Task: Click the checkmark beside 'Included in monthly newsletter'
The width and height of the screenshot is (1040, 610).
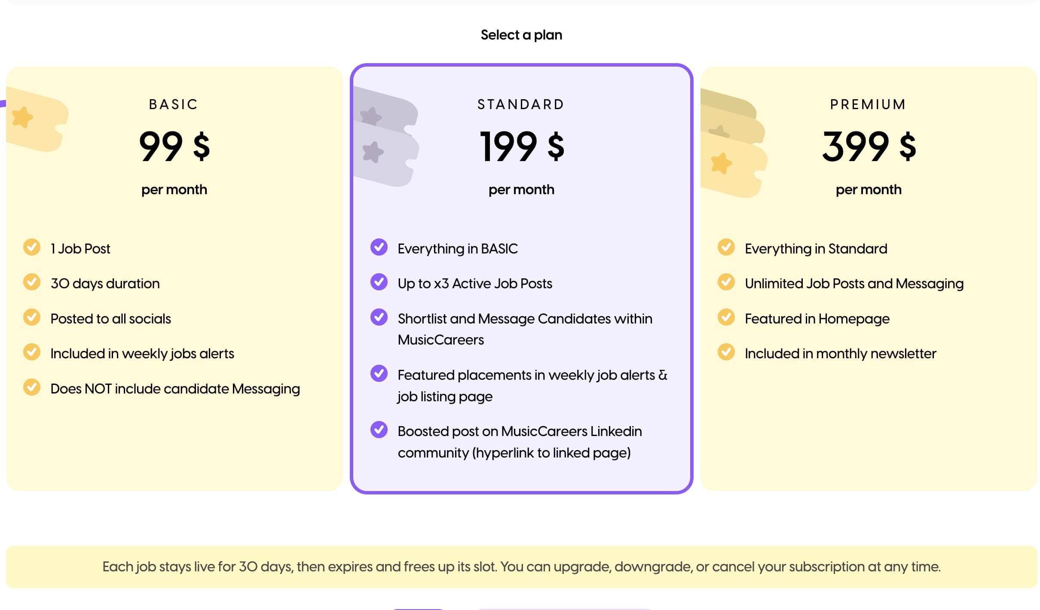Action: [726, 353]
